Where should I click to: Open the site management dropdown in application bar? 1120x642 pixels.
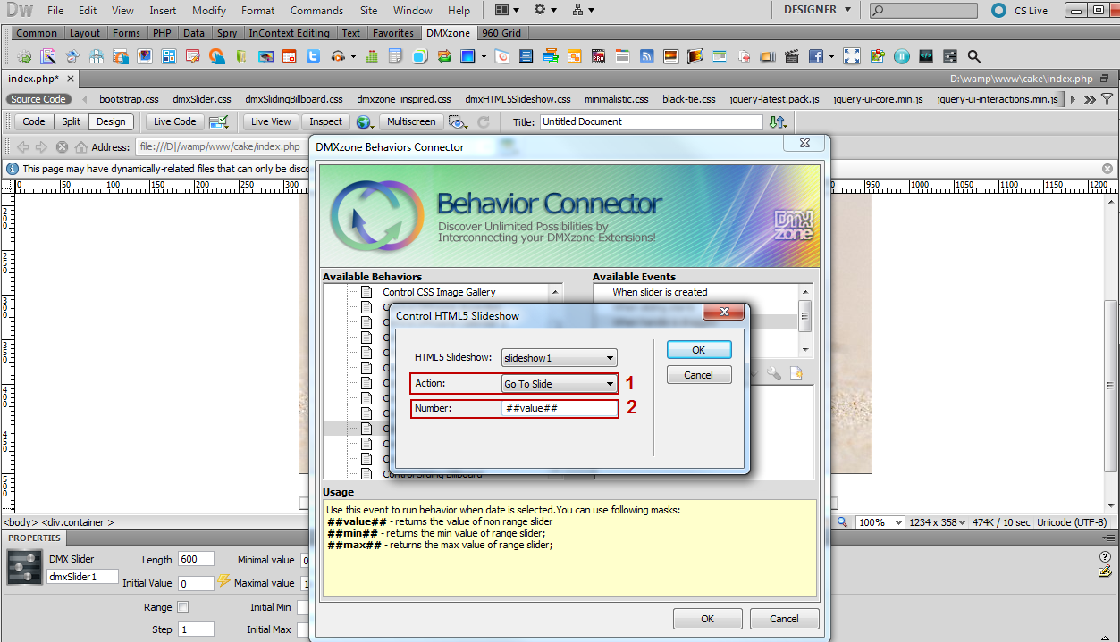point(584,10)
